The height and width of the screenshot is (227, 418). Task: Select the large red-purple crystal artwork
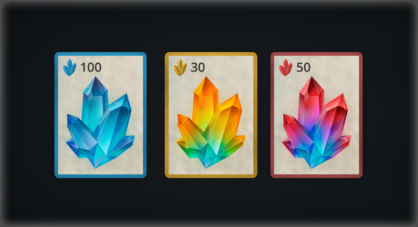[x=316, y=122]
